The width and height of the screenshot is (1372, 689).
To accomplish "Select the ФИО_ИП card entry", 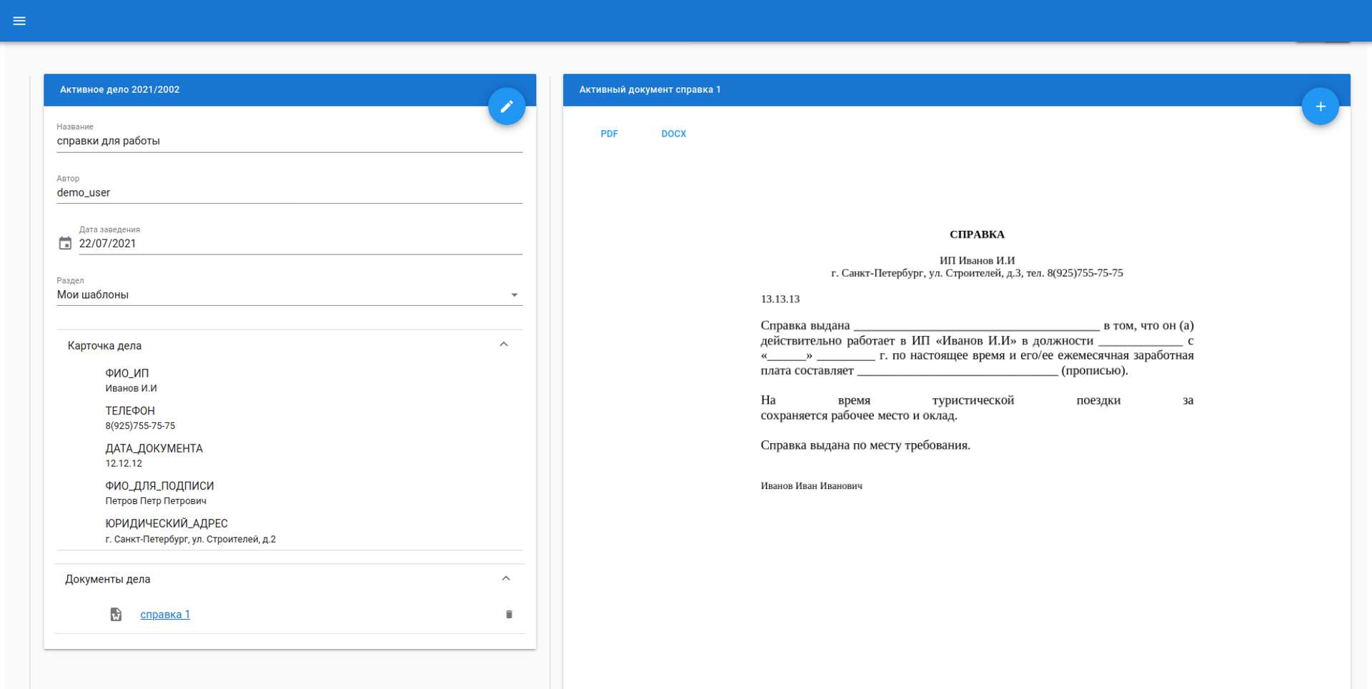I will click(131, 380).
